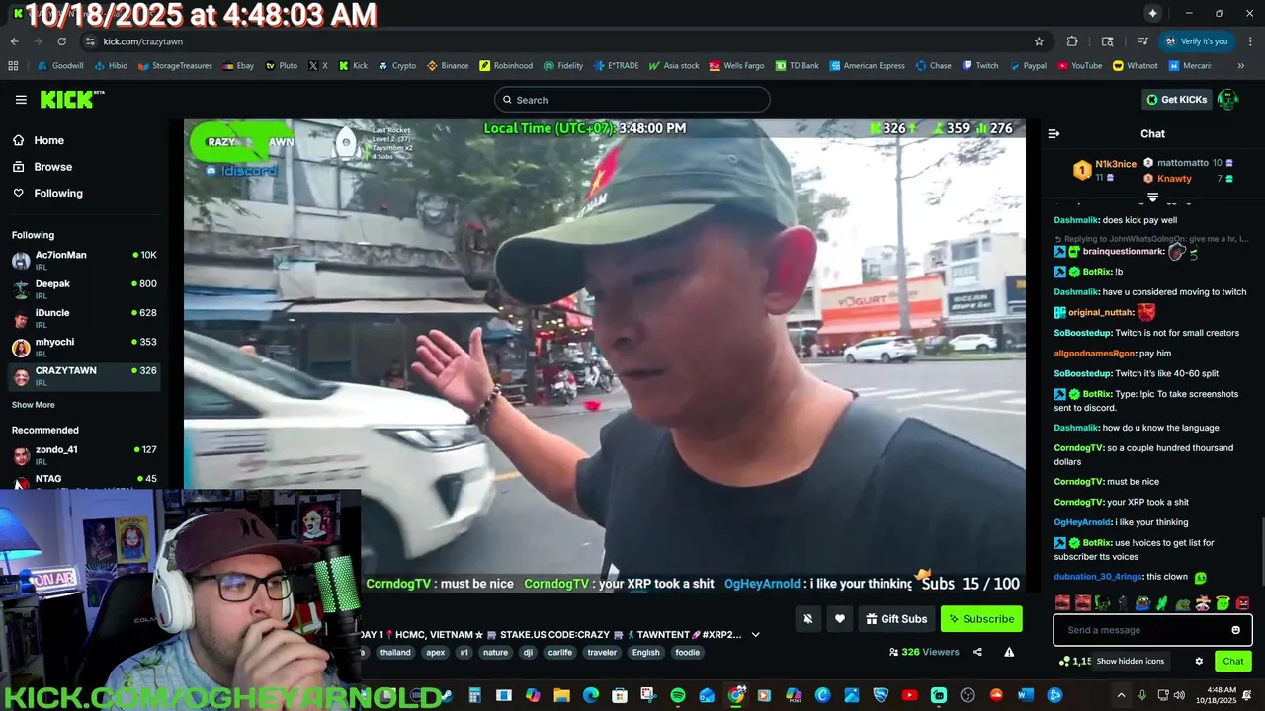The height and width of the screenshot is (711, 1265).
Task: Open the iDuncle channel
Action: pos(84,318)
